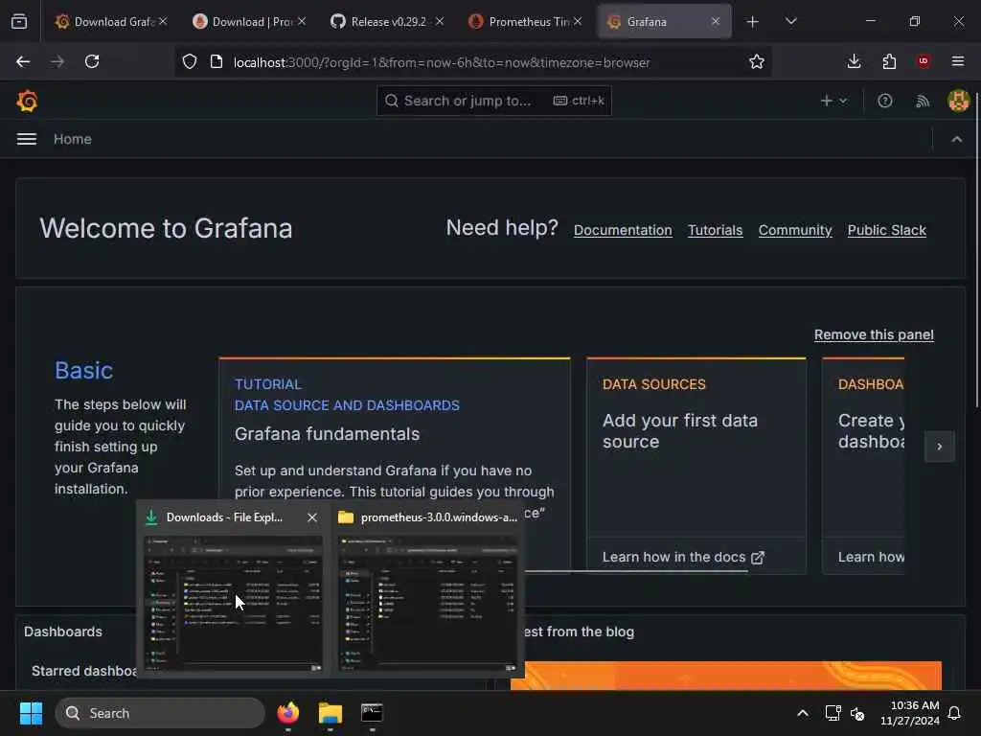Open the clock and date flyout
981x736 pixels.
click(910, 713)
